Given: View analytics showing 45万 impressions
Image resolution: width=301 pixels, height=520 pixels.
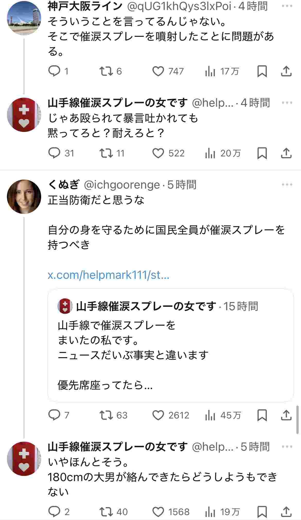Looking at the screenshot, I should point(223,415).
